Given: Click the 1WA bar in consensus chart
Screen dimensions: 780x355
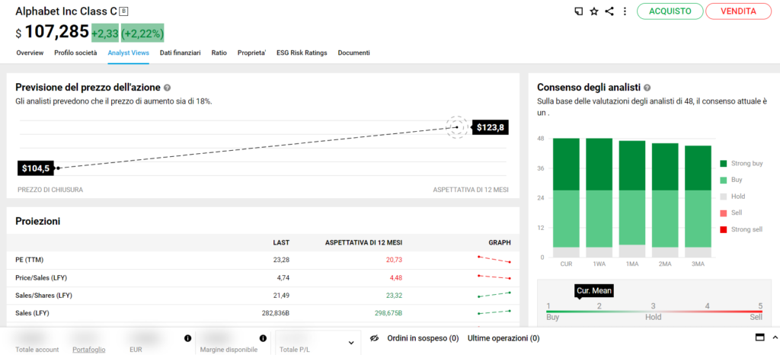Looking at the screenshot, I should pyautogui.click(x=599, y=198).
